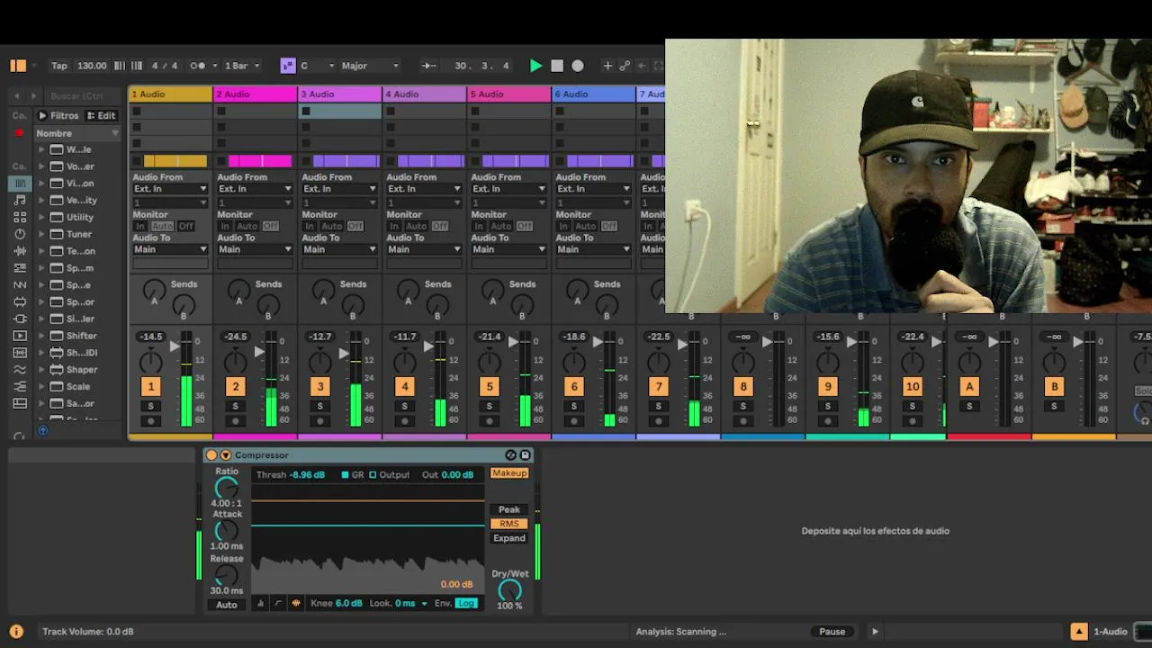1152x648 pixels.
Task: Click the Edit button in browser
Action: click(102, 115)
